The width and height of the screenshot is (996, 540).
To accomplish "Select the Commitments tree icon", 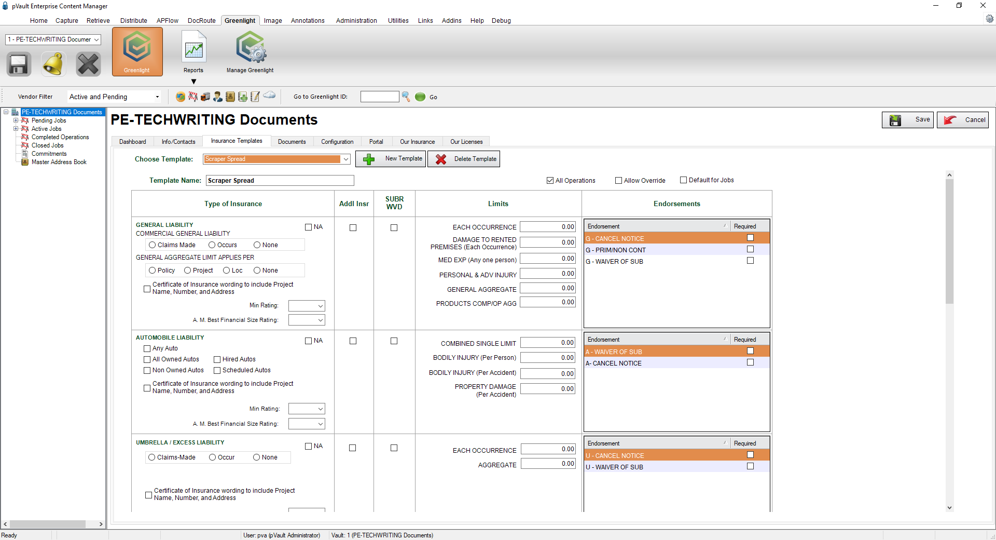I will 24,154.
